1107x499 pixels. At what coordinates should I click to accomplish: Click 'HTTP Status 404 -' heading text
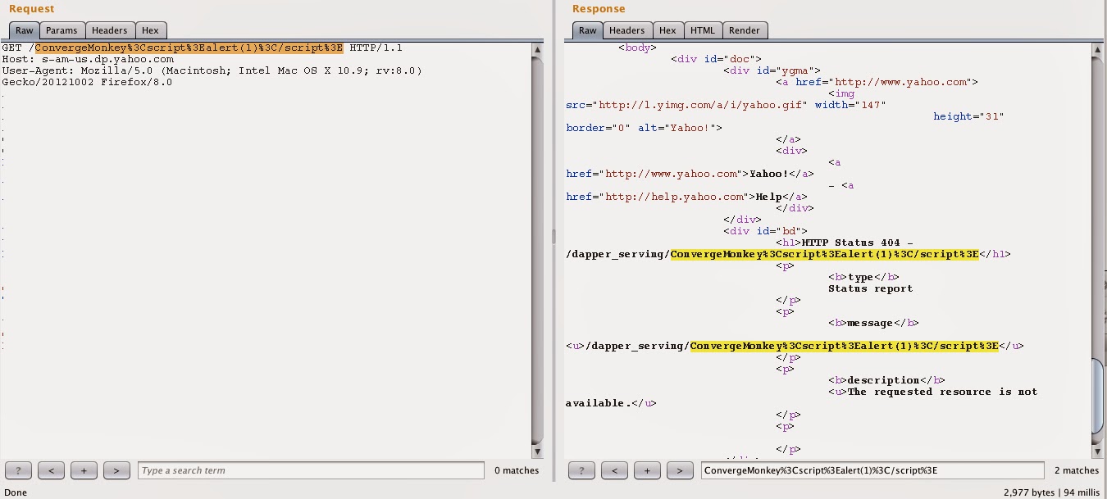tap(857, 243)
